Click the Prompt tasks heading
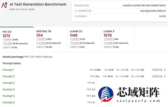This screenshot has width=168, height=107. (12, 63)
